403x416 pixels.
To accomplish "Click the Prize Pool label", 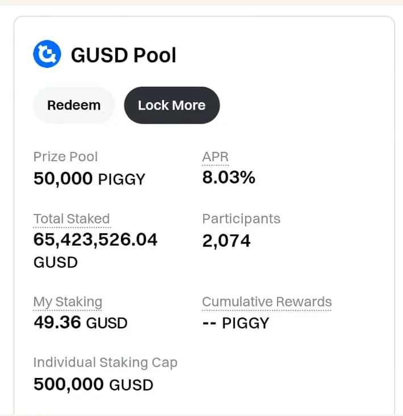I will pos(65,157).
